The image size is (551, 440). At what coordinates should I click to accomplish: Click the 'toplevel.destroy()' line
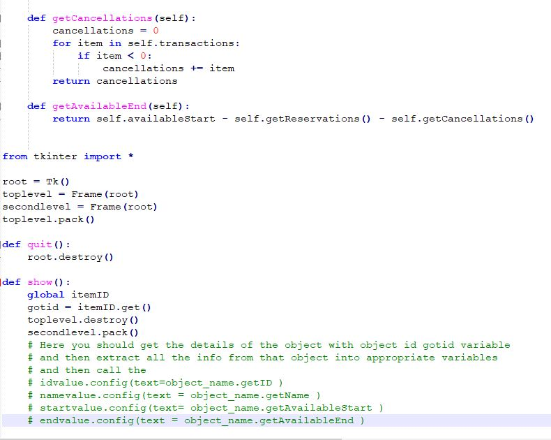point(83,320)
